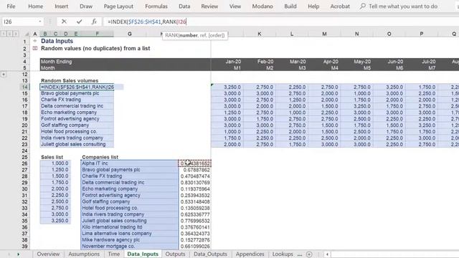Image resolution: width=459 pixels, height=258 pixels.
Task: Open the Build ribbon tab
Action: click(x=290, y=6)
